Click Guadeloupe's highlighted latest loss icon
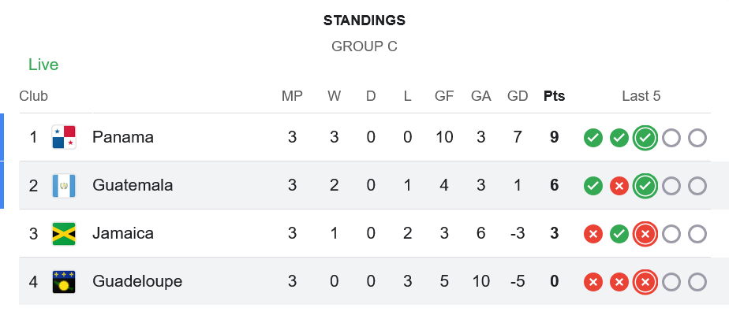The width and height of the screenshot is (729, 319). (645, 282)
